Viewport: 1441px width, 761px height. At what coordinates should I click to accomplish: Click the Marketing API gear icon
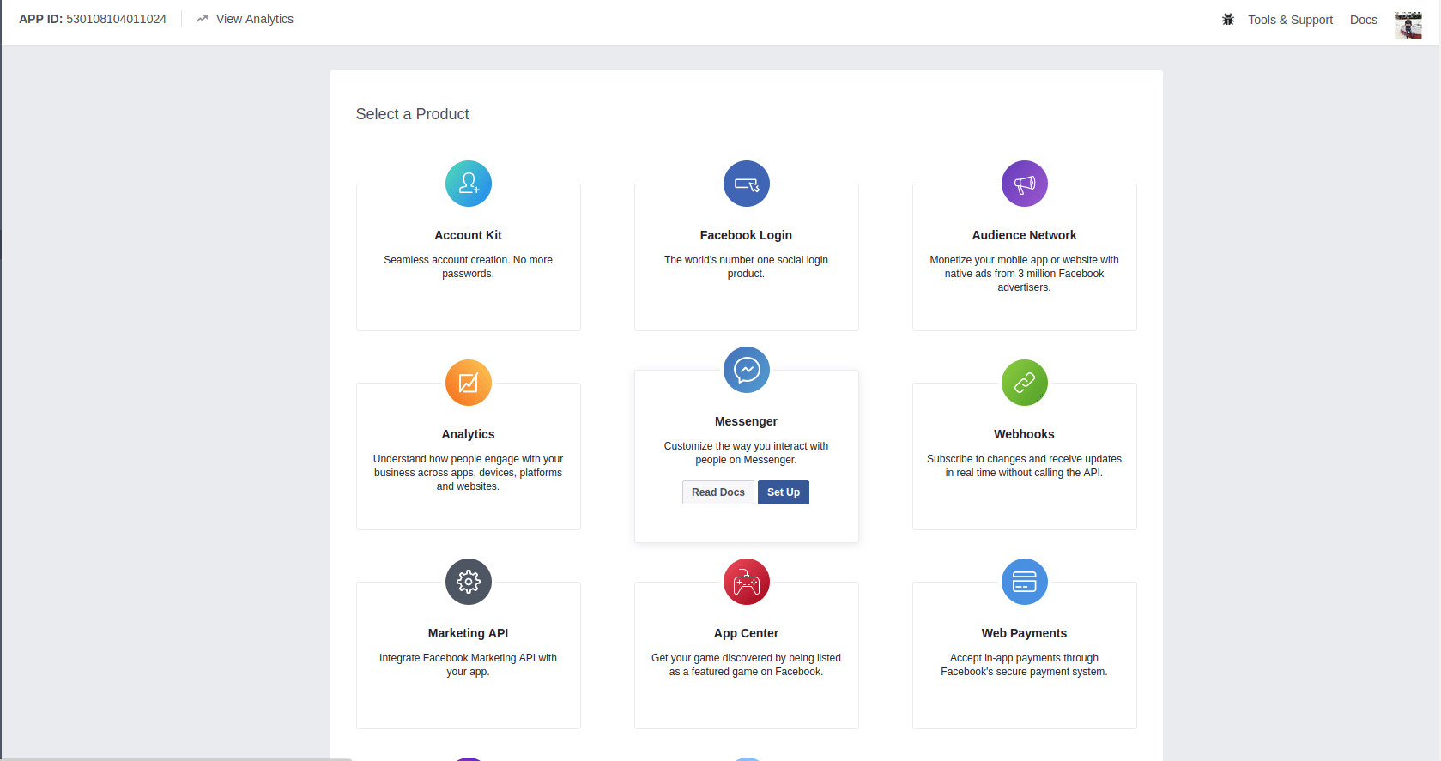[469, 582]
